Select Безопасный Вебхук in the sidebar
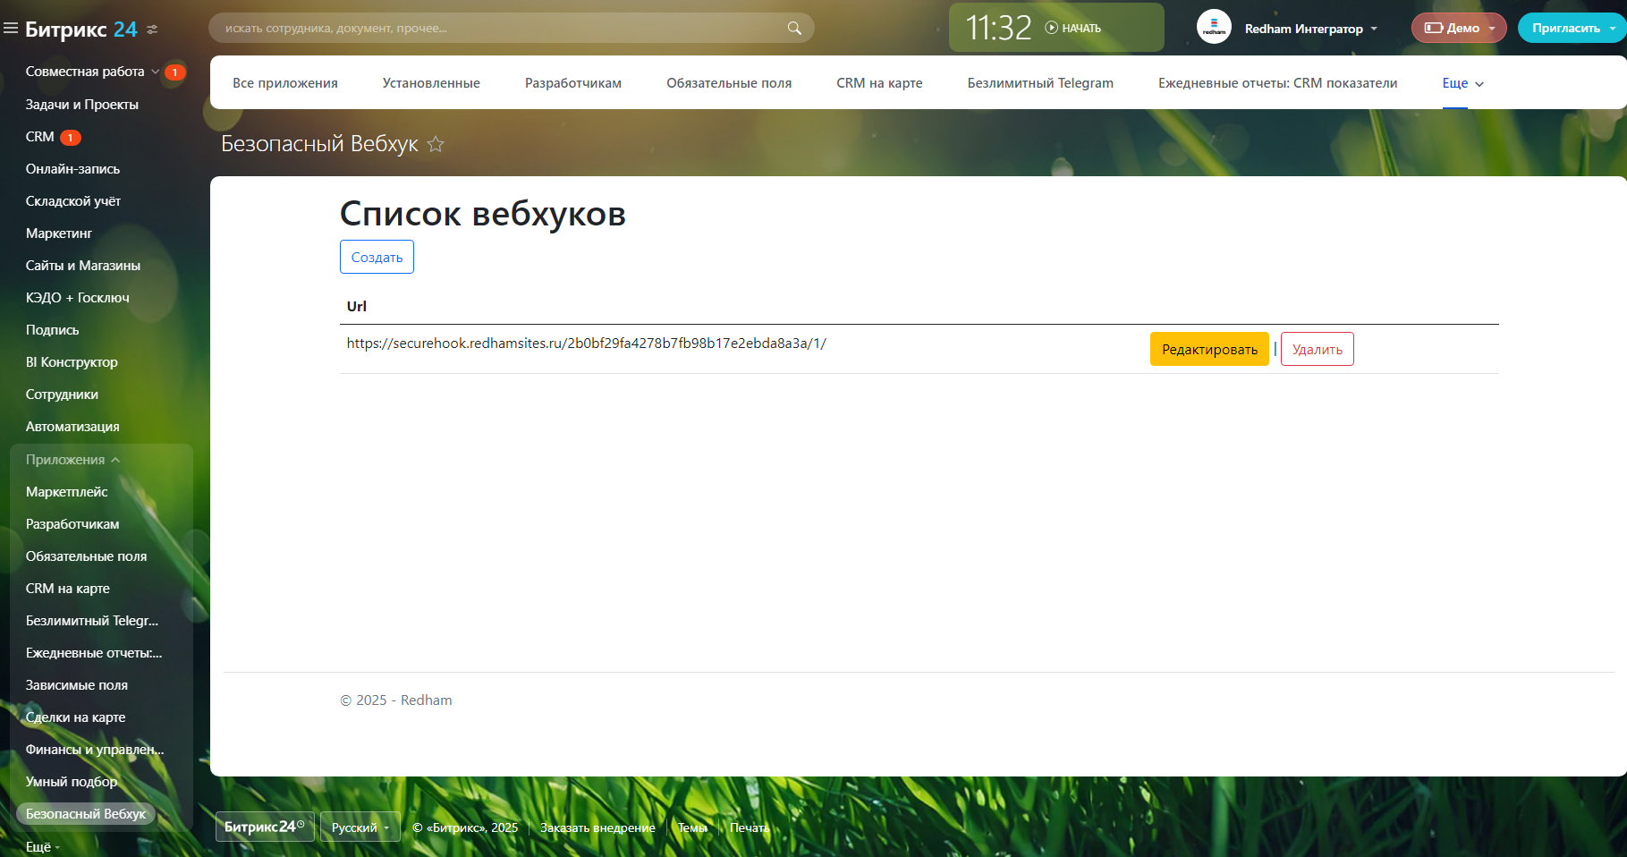The height and width of the screenshot is (857, 1627). click(x=86, y=814)
